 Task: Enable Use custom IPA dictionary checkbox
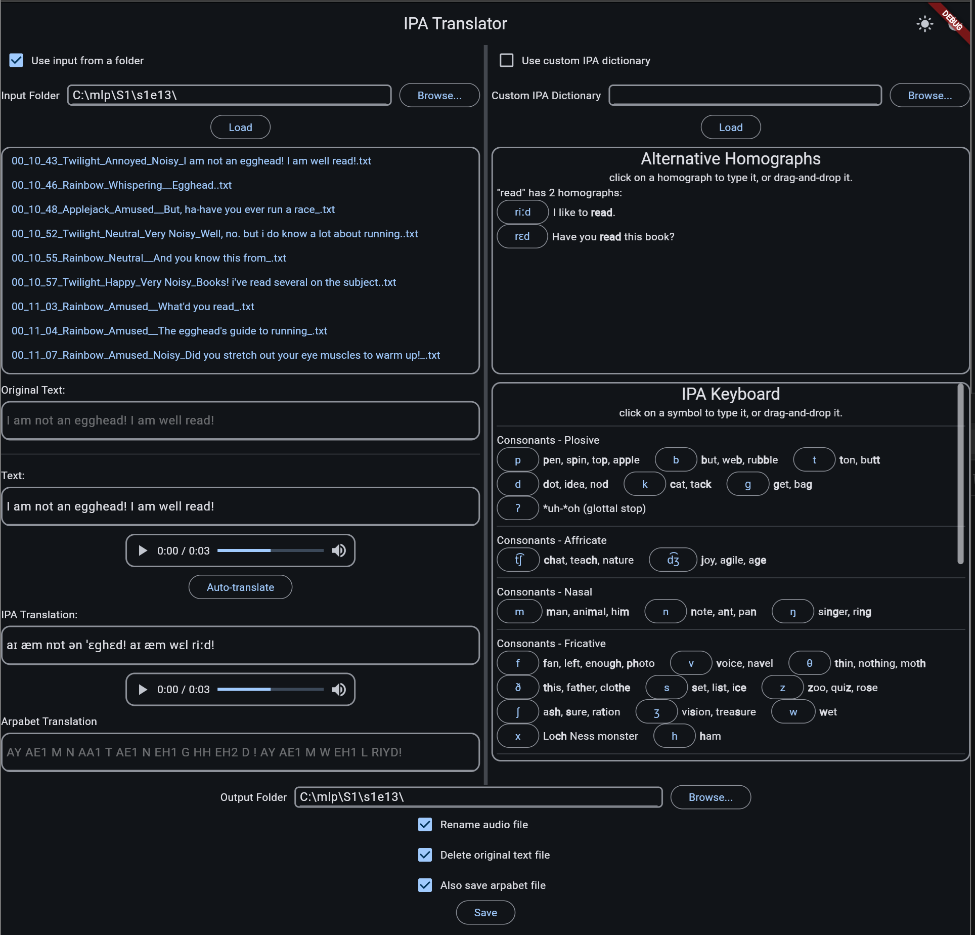coord(506,61)
